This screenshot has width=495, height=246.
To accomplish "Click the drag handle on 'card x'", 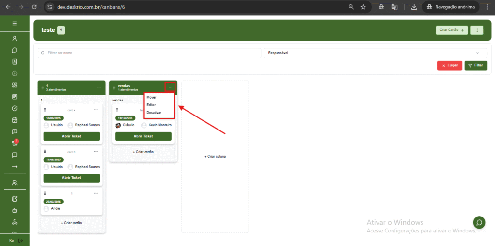I will [45, 110].
